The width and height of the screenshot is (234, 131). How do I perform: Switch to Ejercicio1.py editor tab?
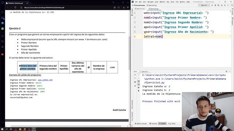pyautogui.click(x=140, y=9)
